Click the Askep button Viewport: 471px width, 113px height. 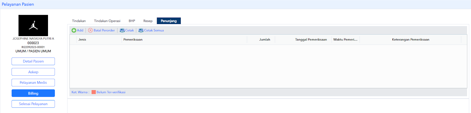pyautogui.click(x=33, y=72)
